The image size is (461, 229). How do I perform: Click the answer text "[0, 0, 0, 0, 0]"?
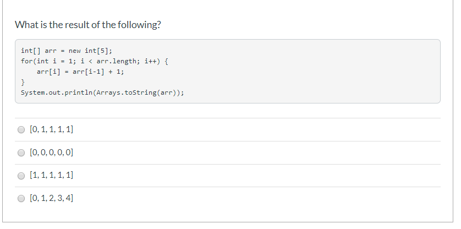(x=52, y=152)
